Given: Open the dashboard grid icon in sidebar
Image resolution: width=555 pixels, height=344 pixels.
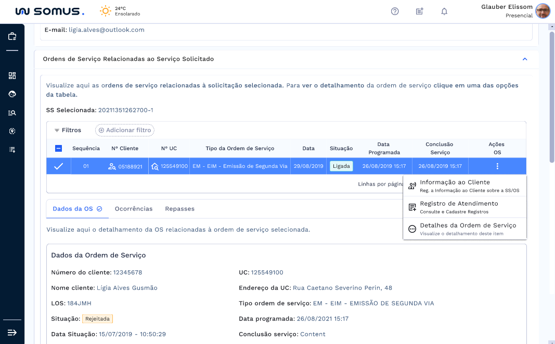Looking at the screenshot, I should coord(12,75).
